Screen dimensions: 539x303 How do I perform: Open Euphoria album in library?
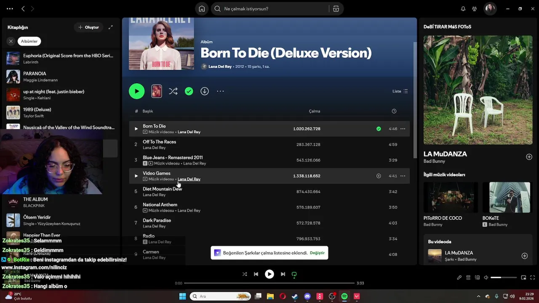[61, 58]
